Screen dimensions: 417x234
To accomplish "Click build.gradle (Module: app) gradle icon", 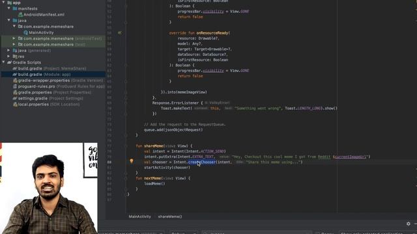I will pos(15,75).
